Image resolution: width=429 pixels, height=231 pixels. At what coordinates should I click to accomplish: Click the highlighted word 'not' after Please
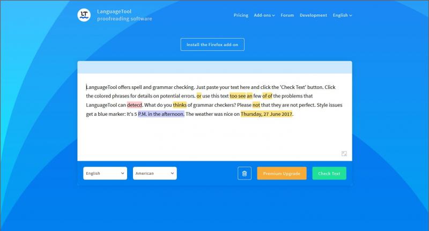coord(256,105)
